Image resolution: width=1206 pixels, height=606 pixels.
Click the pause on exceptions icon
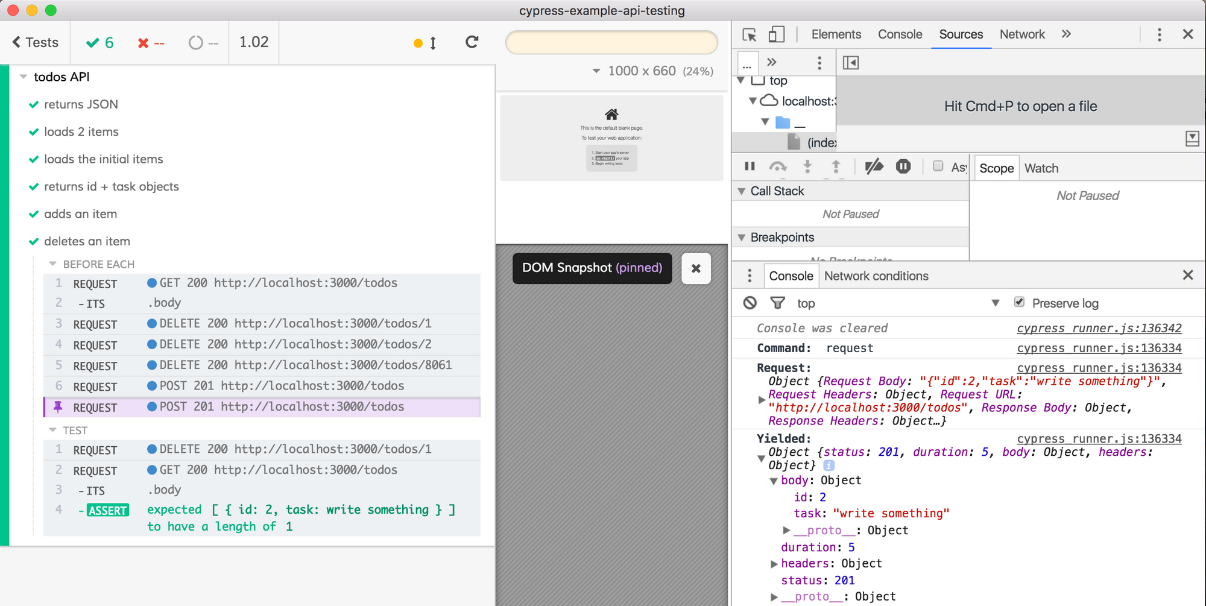[903, 166]
